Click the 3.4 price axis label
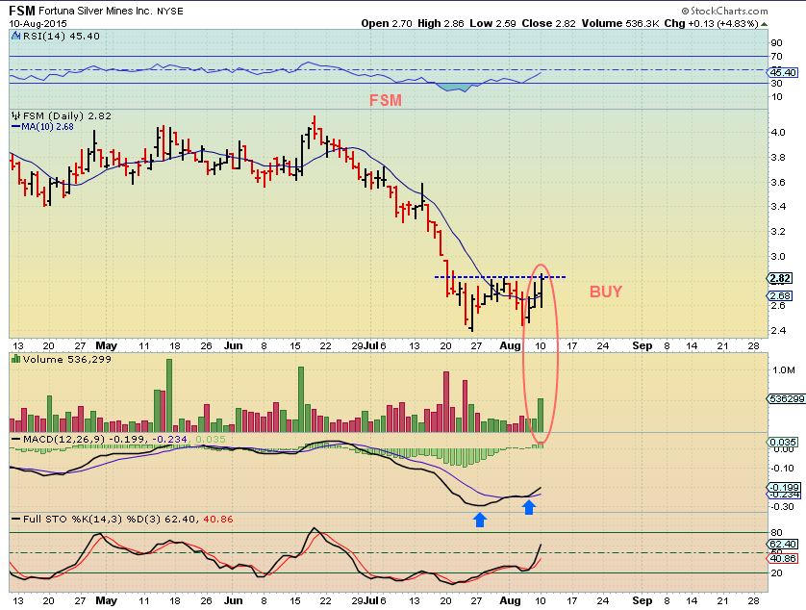This screenshot has height=610, width=806. point(778,207)
